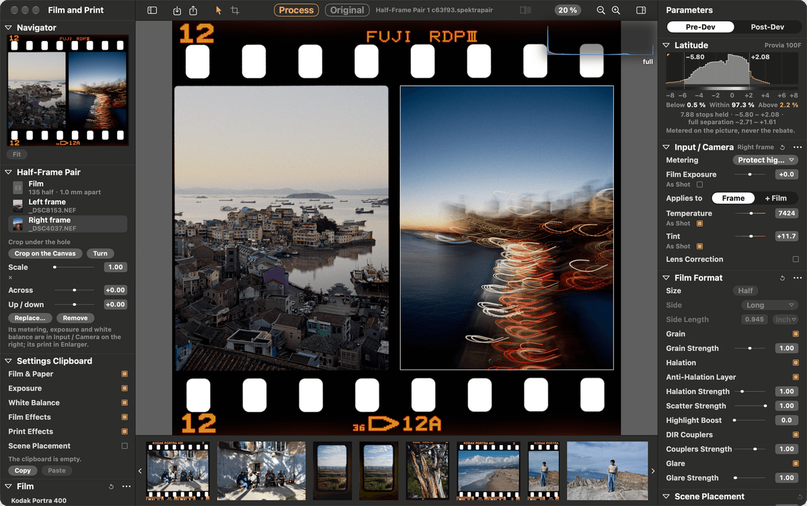
Task: Toggle White Balance clipboard checkbox
Action: point(124,403)
